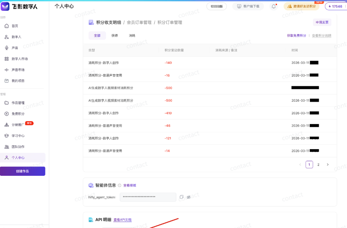347x228 pixels.
Task: Click the 积分收支明细 list icon
Action: click(91, 22)
